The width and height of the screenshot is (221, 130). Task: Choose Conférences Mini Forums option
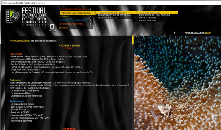[x=154, y=15]
